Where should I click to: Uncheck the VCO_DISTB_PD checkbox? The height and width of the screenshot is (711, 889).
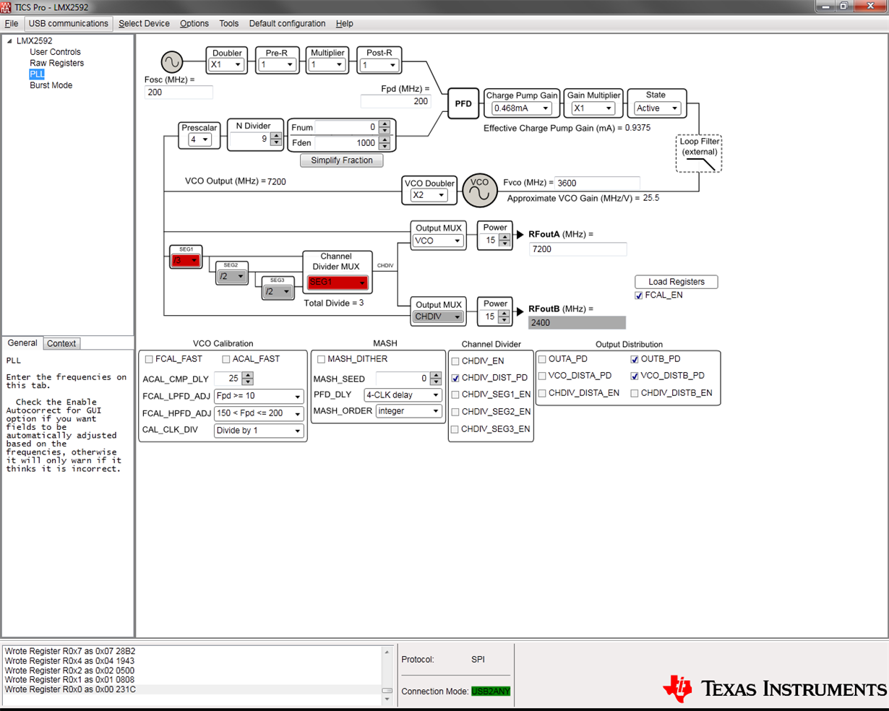[x=635, y=376]
